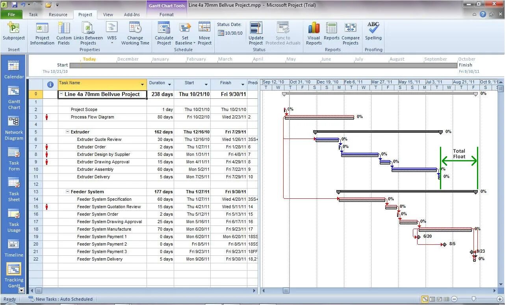Switch to the Task ribbon tab
This screenshot has width=505, height=305.
pos(33,15)
